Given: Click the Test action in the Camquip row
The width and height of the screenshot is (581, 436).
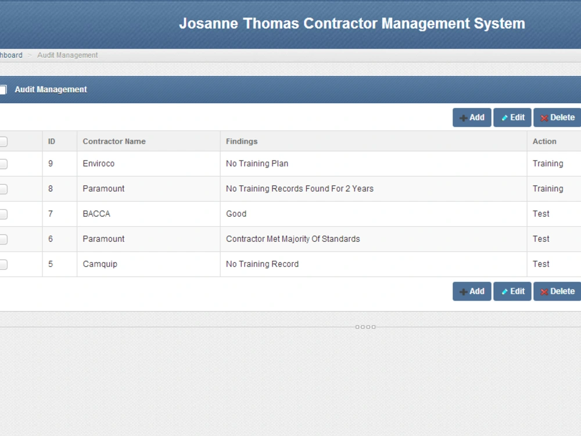Looking at the screenshot, I should [541, 264].
